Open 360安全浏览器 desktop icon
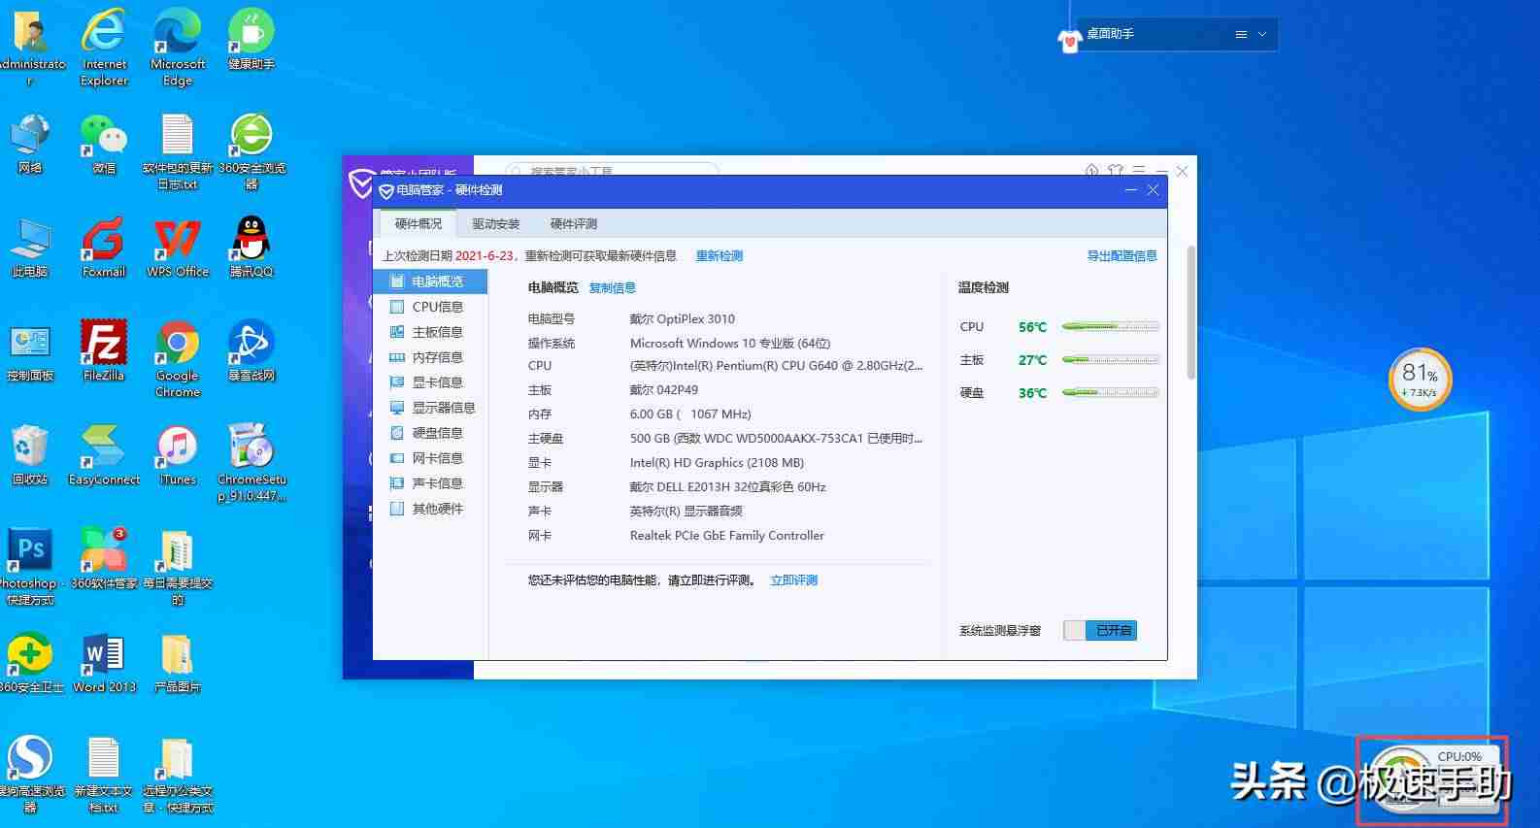 tap(251, 152)
